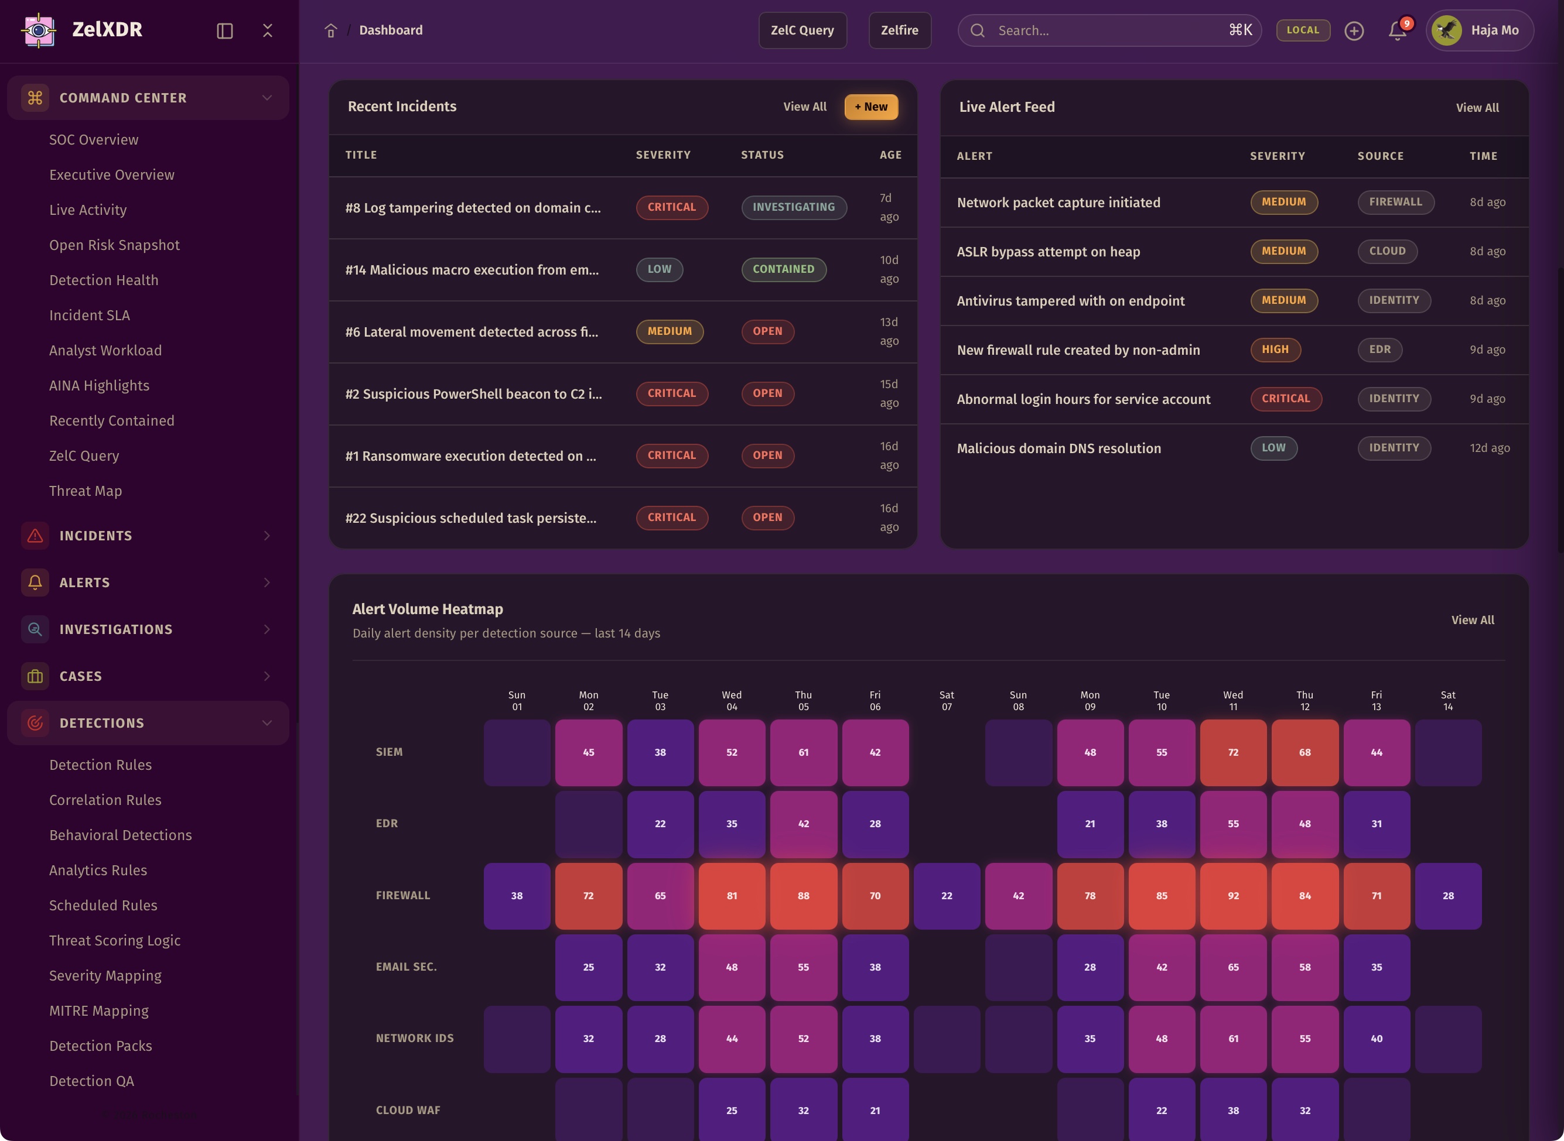
Task: Collapse the Detections section chevron
Action: coord(267,723)
